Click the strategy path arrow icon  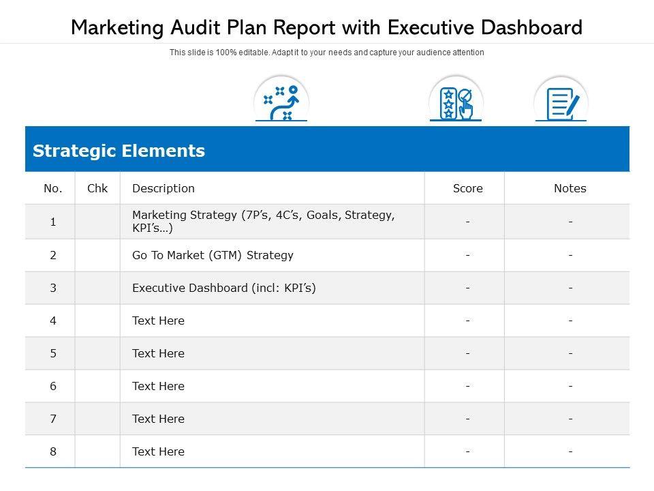tap(281, 102)
